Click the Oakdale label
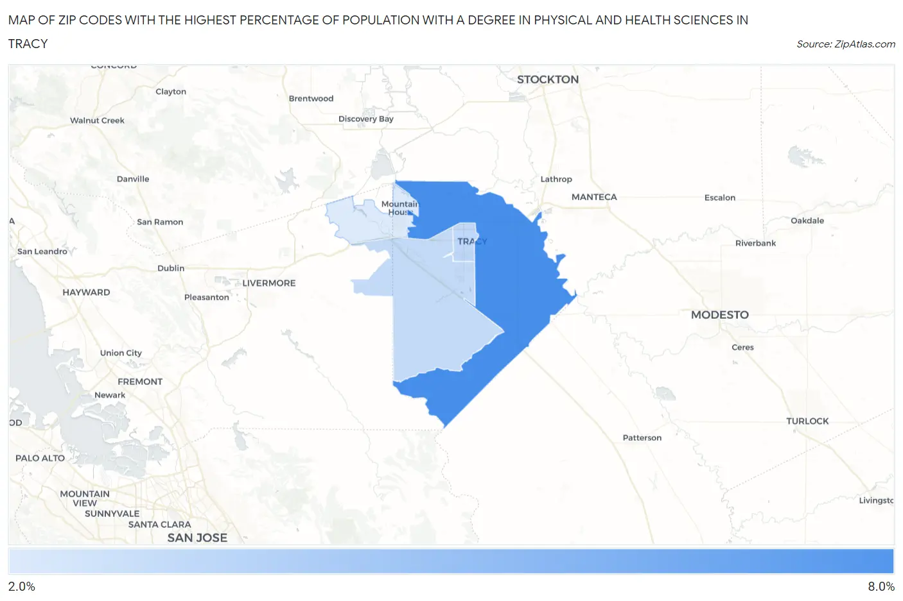Screen dimensions: 903x601 tap(807, 221)
